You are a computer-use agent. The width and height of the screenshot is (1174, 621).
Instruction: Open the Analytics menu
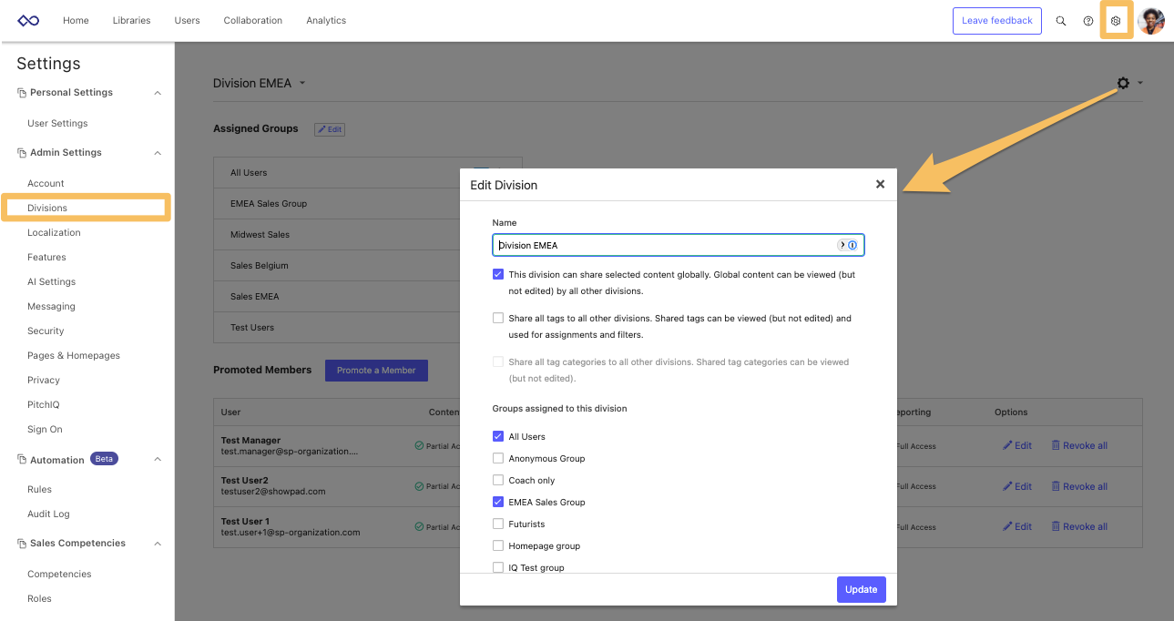pyautogui.click(x=326, y=20)
